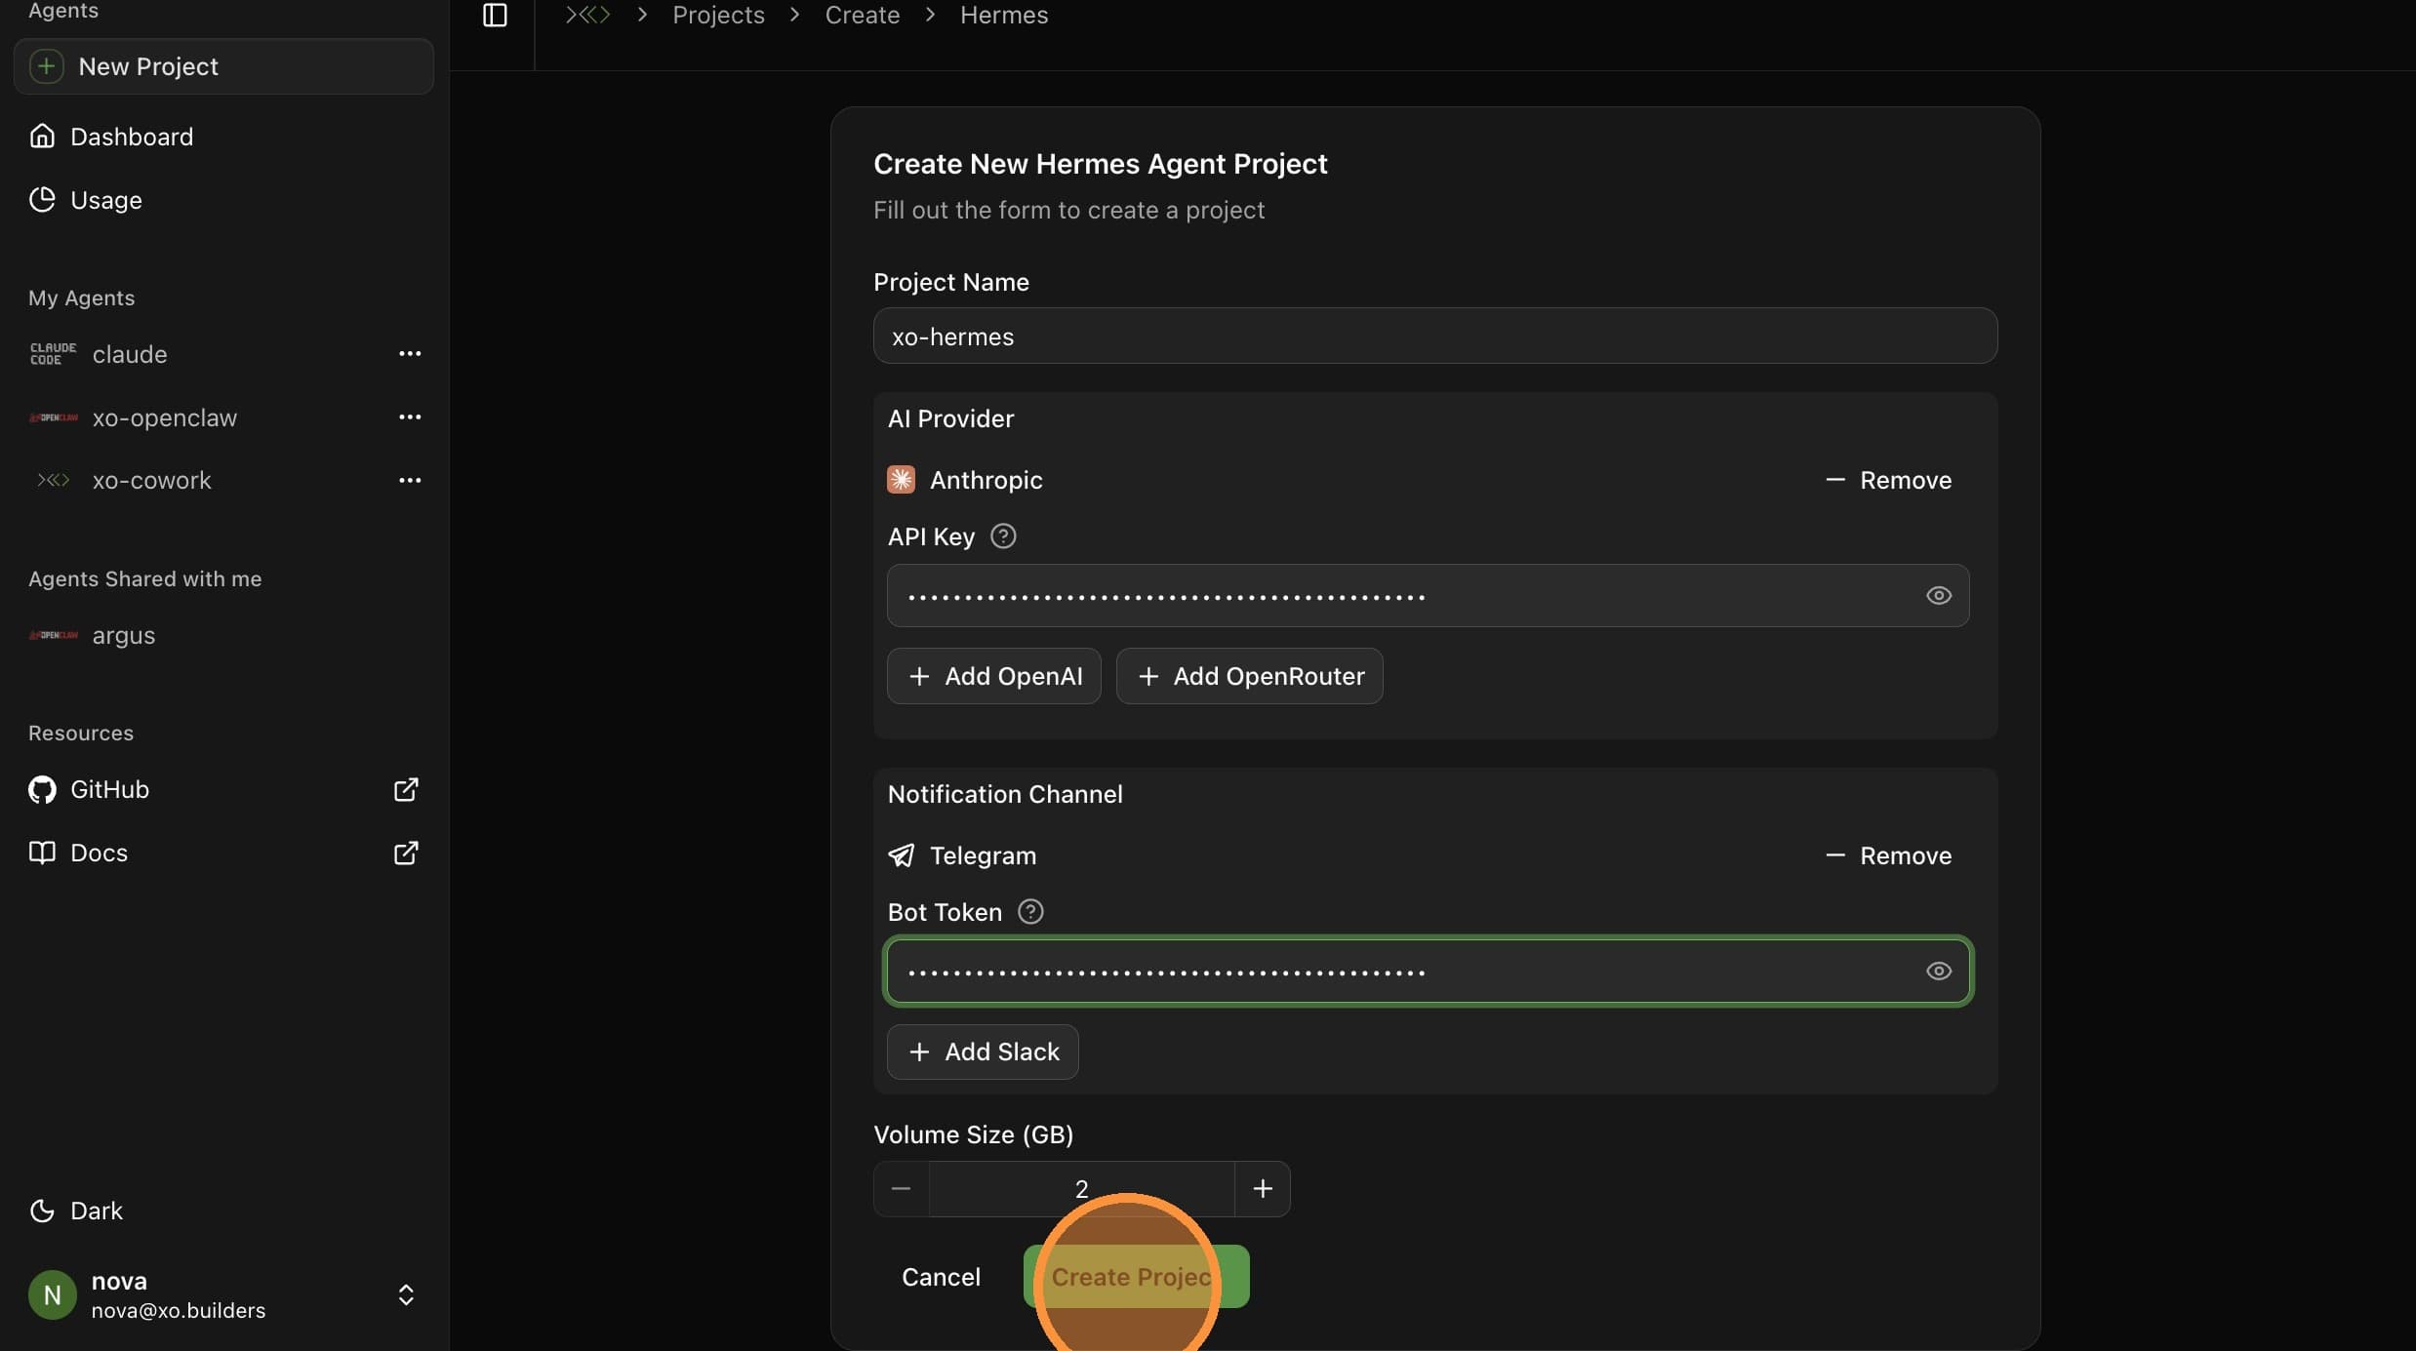
Task: Reveal the Telegram Bot Token value
Action: [1939, 971]
